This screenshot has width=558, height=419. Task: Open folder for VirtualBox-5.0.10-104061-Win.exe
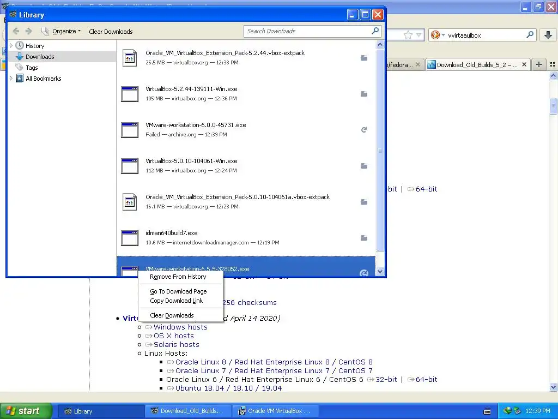coord(363,166)
